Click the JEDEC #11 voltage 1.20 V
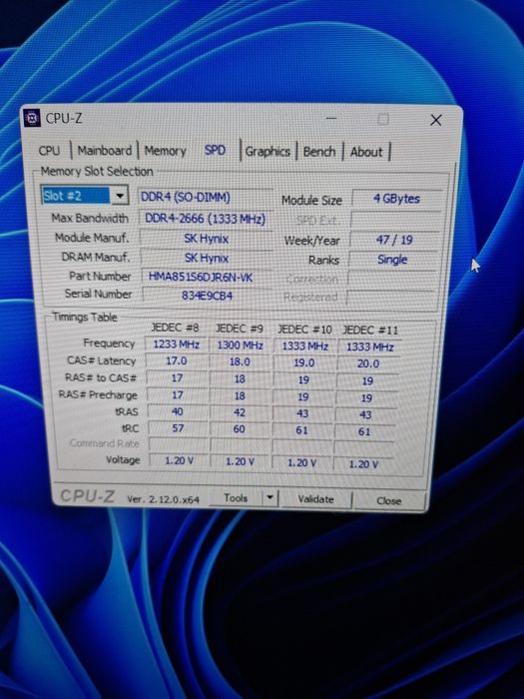 (363, 464)
